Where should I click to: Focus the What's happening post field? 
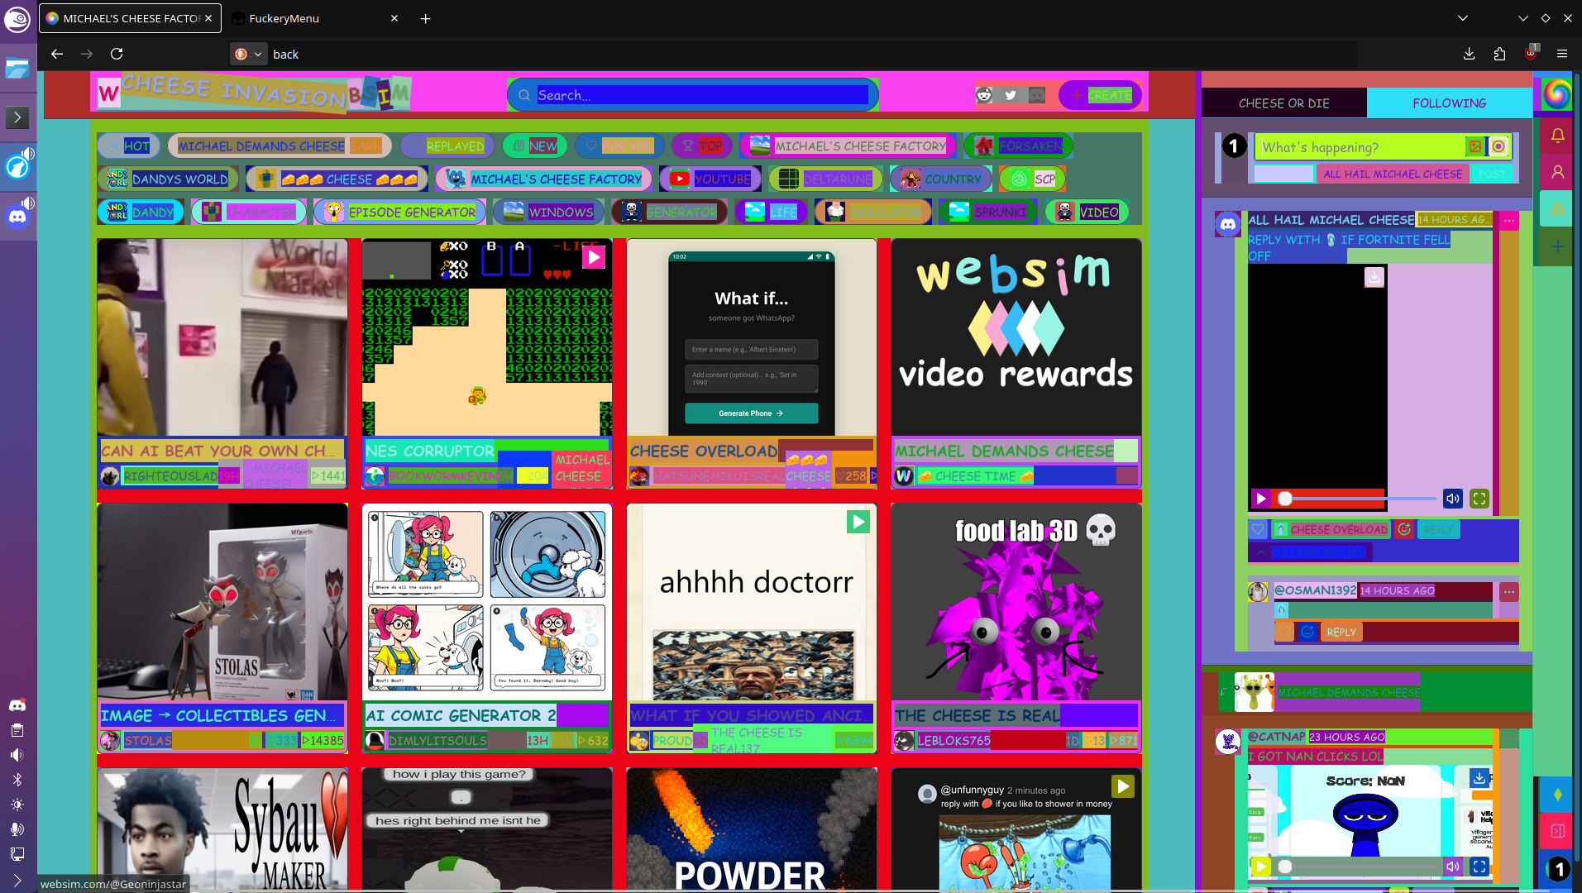click(x=1360, y=147)
